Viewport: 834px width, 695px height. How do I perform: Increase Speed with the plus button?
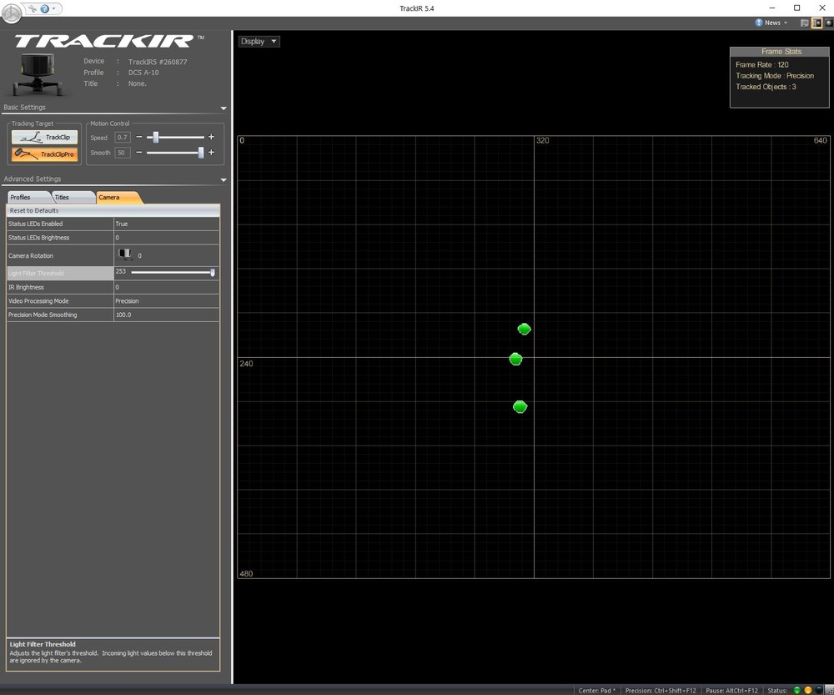(211, 138)
